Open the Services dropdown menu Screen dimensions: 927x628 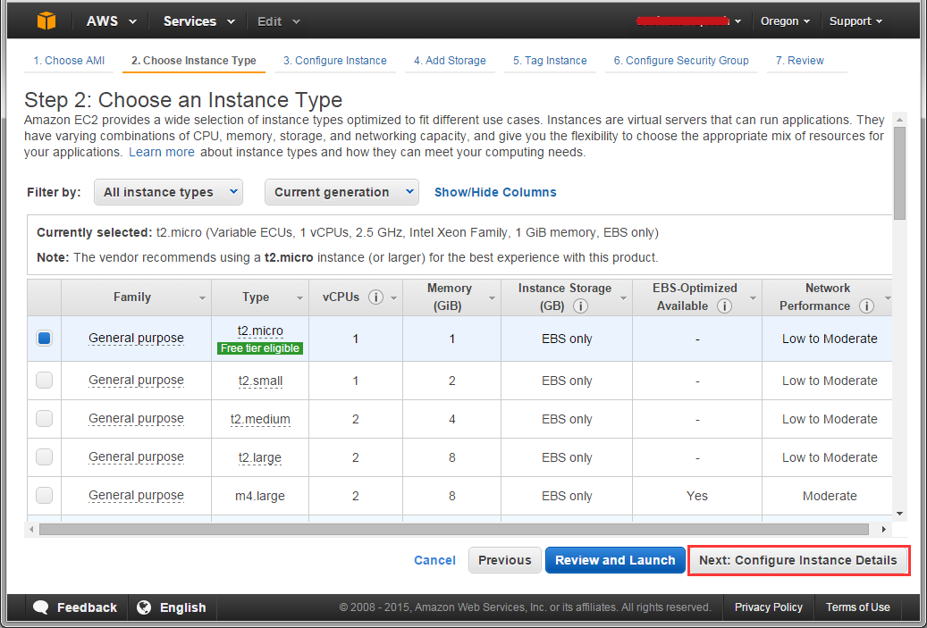pyautogui.click(x=198, y=21)
